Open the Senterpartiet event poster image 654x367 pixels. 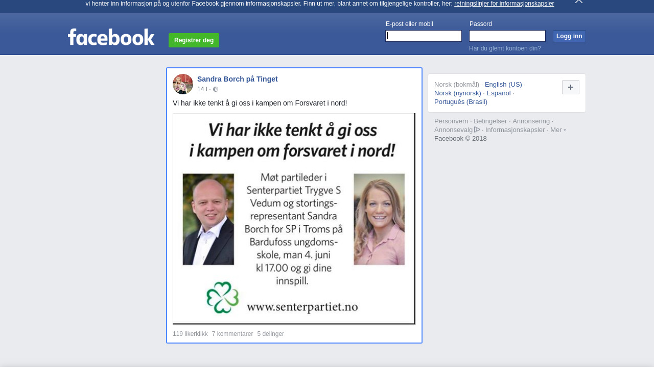294,219
